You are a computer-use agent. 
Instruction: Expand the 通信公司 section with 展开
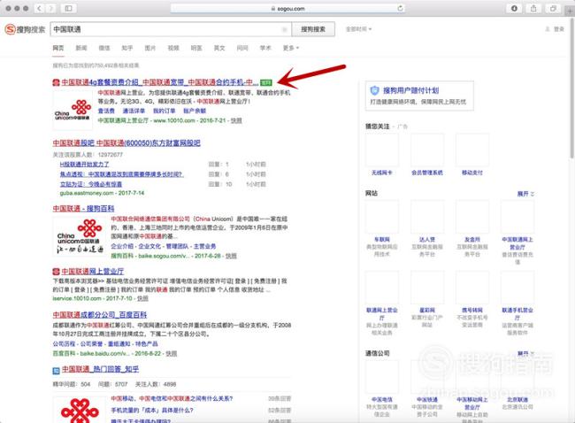pyautogui.click(x=525, y=353)
